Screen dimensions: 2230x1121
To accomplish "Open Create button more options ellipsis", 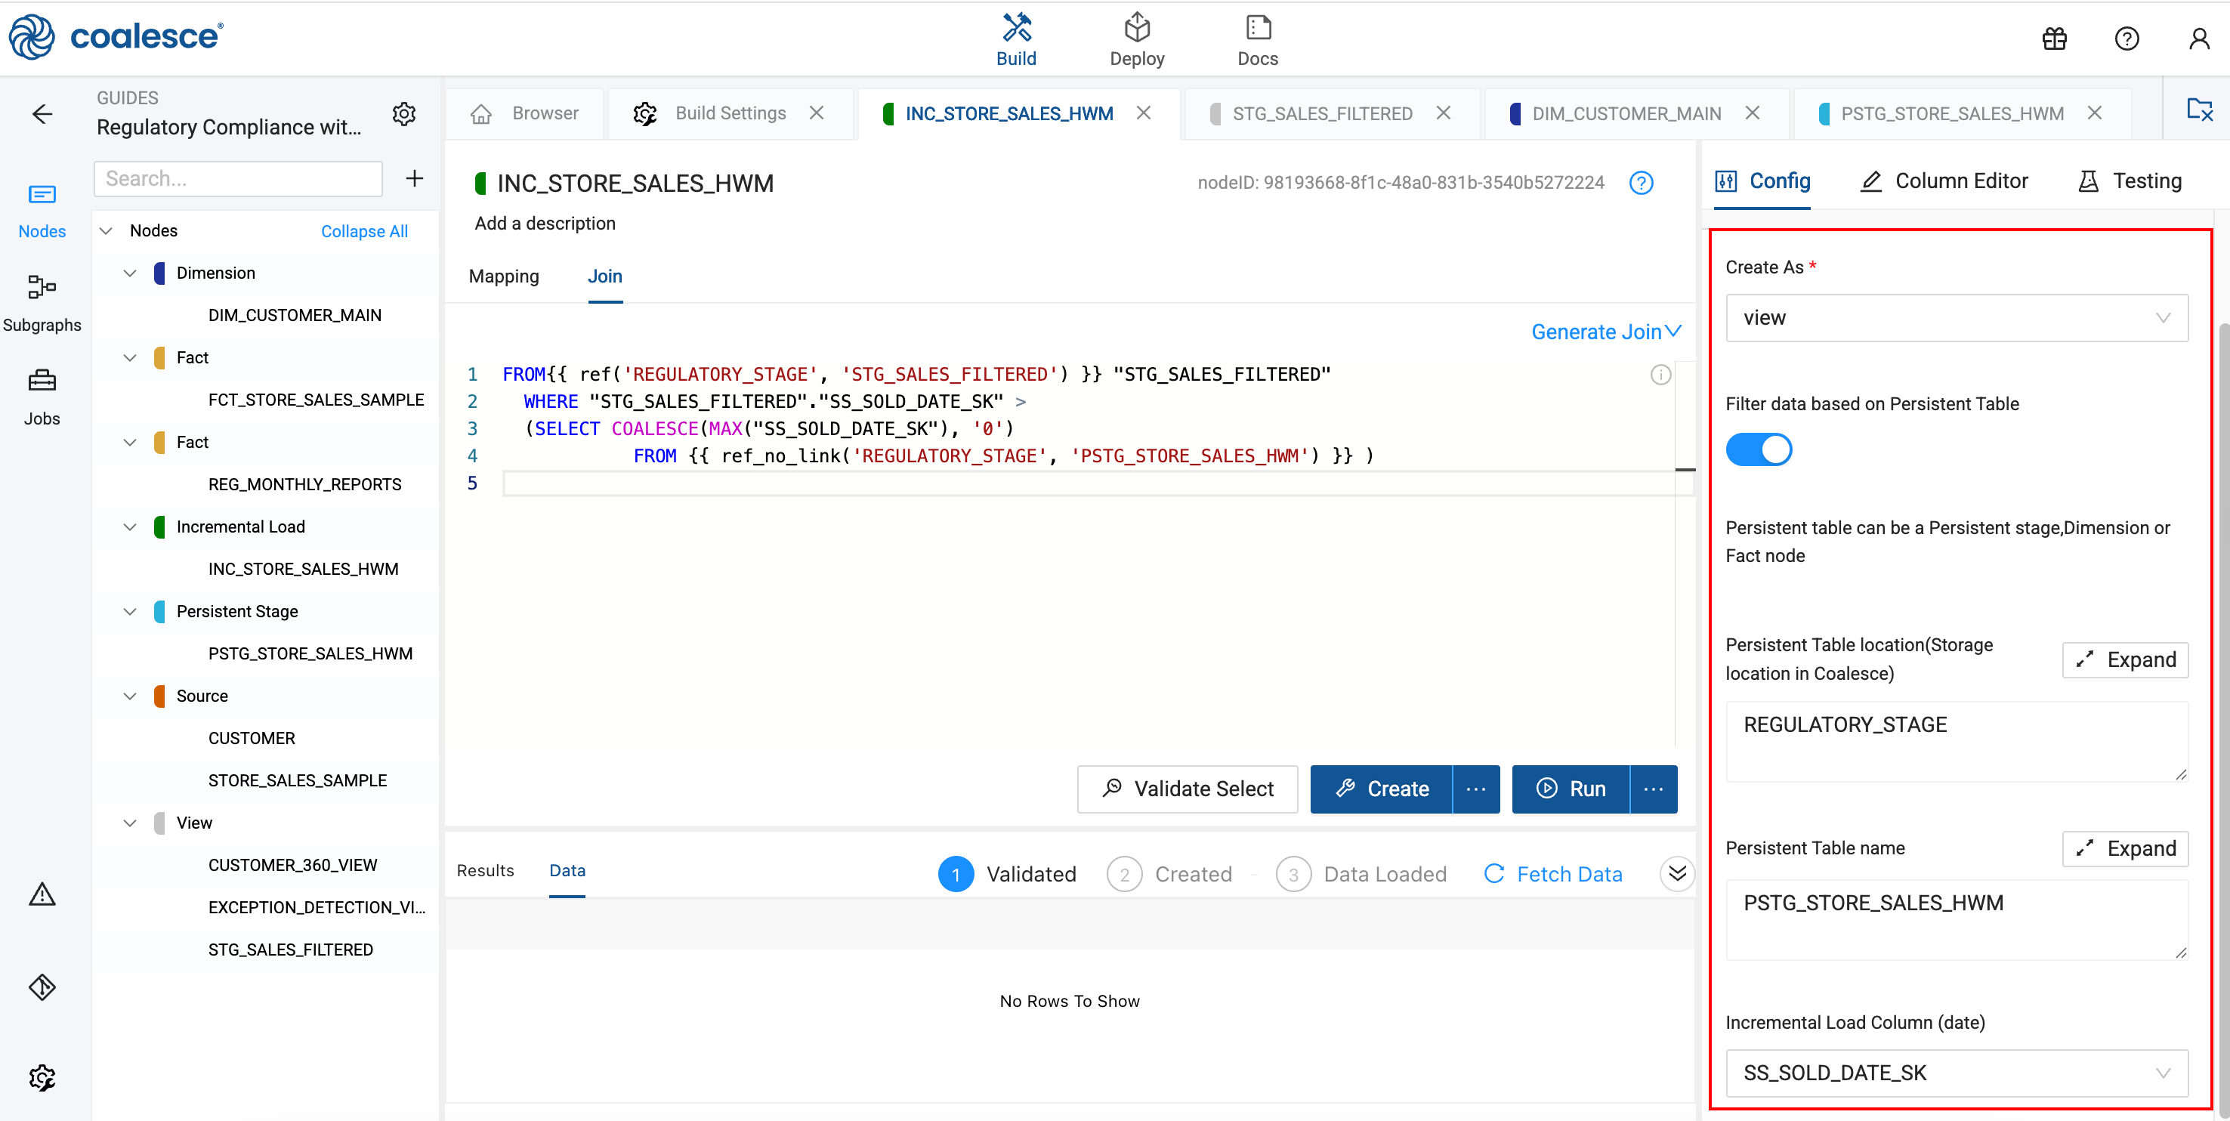I will (x=1476, y=789).
